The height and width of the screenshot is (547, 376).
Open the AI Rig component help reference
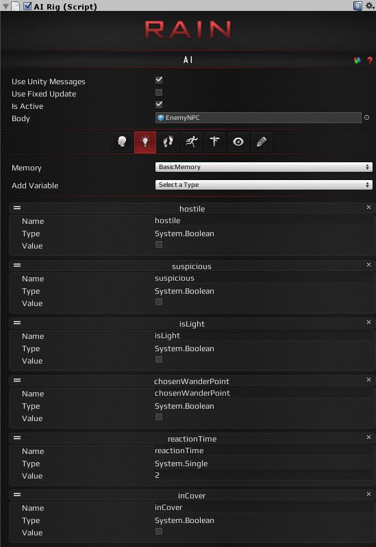click(358, 6)
